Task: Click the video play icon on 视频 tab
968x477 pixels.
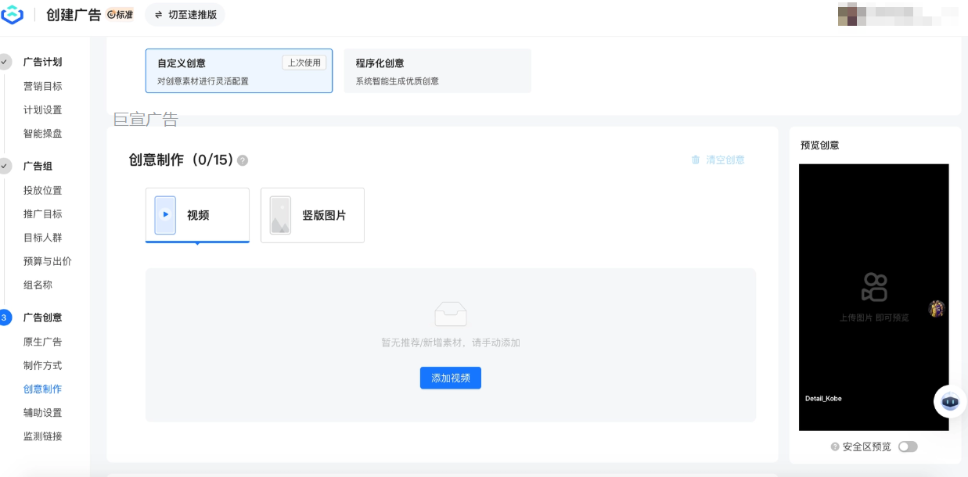Action: coord(165,213)
